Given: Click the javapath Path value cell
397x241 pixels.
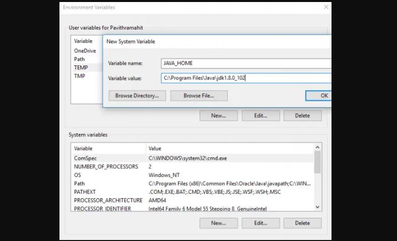Looking at the screenshot, I should [x=229, y=184].
